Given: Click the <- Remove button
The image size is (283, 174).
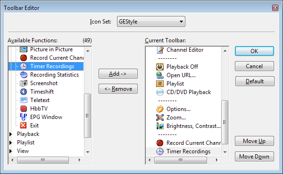Looking at the screenshot, I should tap(118, 89).
